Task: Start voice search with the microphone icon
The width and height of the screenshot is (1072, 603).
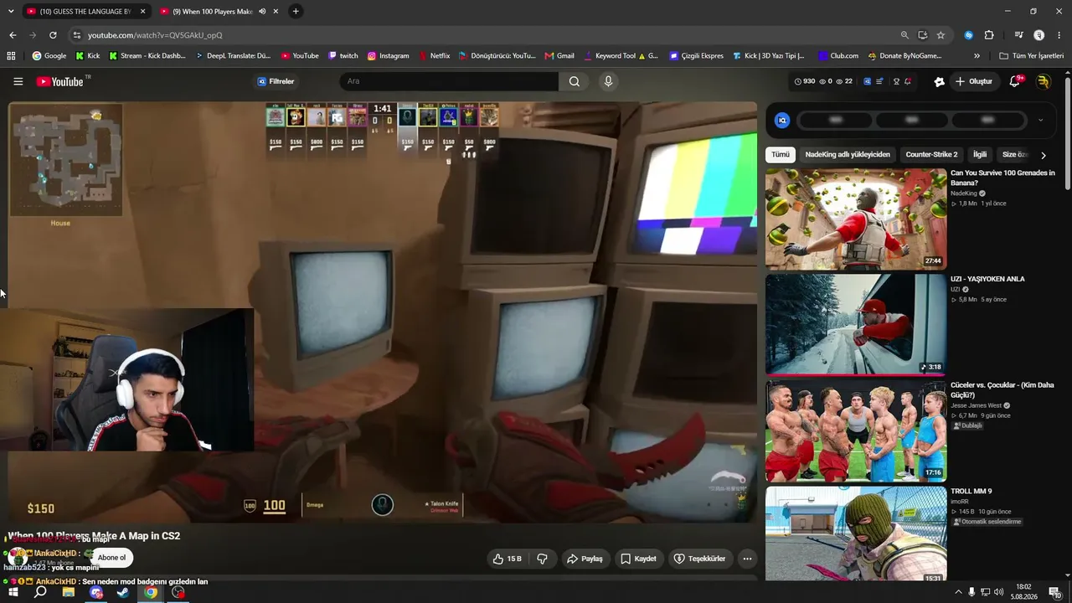Action: click(608, 81)
